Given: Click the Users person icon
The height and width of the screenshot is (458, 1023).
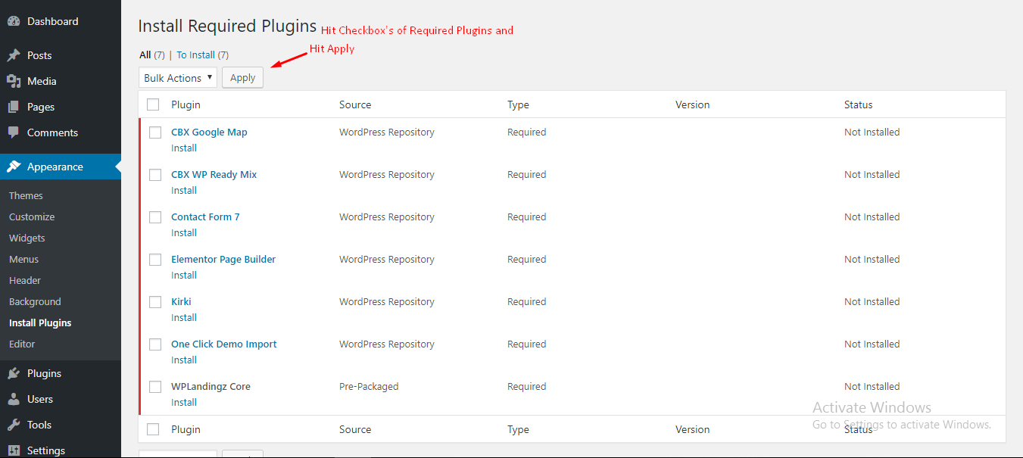Looking at the screenshot, I should click(x=14, y=399).
